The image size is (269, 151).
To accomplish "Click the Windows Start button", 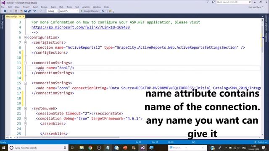I will 4,148.
